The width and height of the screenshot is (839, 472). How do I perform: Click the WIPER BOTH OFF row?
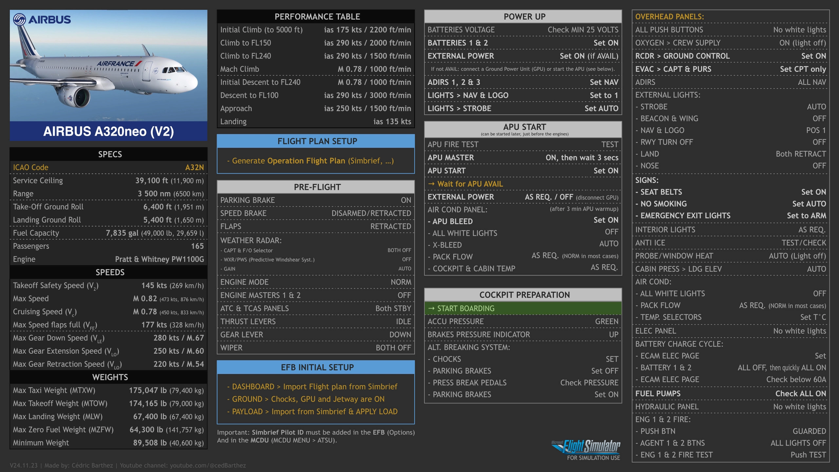point(316,347)
